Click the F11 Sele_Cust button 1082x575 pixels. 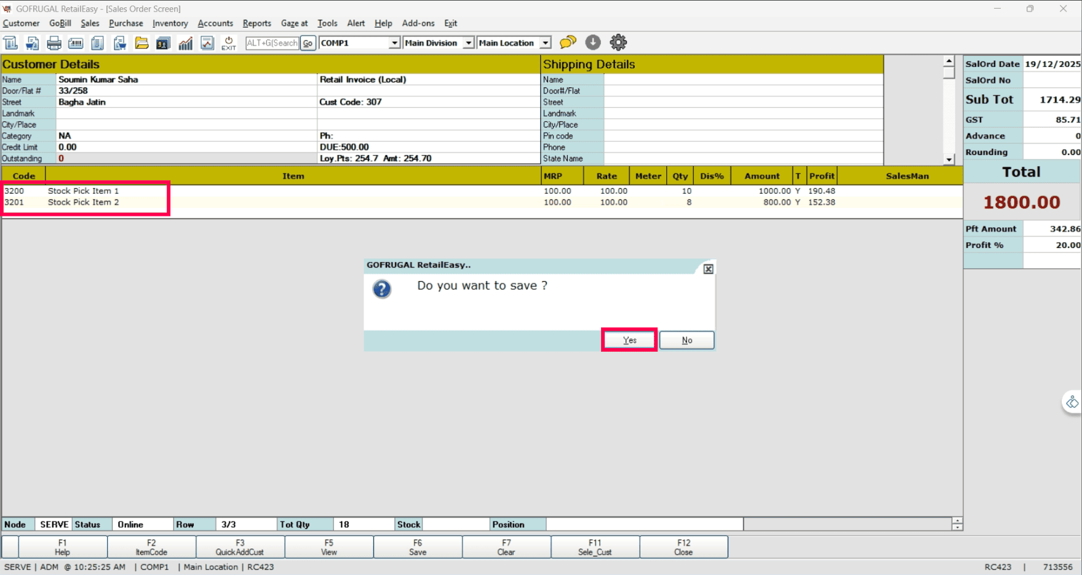tap(595, 547)
